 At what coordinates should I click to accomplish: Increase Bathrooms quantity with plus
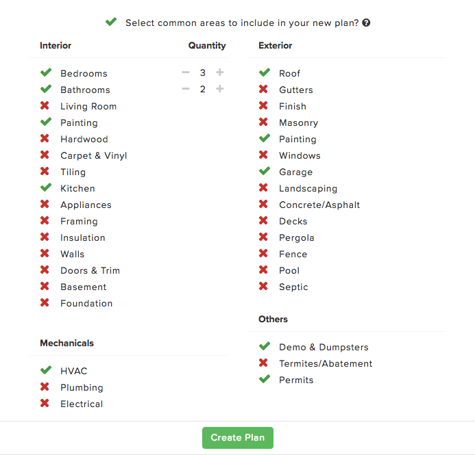coord(220,89)
